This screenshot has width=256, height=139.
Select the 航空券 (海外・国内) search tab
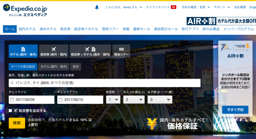[54, 51]
